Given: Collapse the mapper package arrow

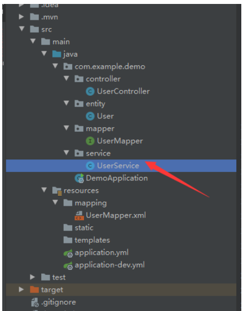Looking at the screenshot, I should coord(67,128).
